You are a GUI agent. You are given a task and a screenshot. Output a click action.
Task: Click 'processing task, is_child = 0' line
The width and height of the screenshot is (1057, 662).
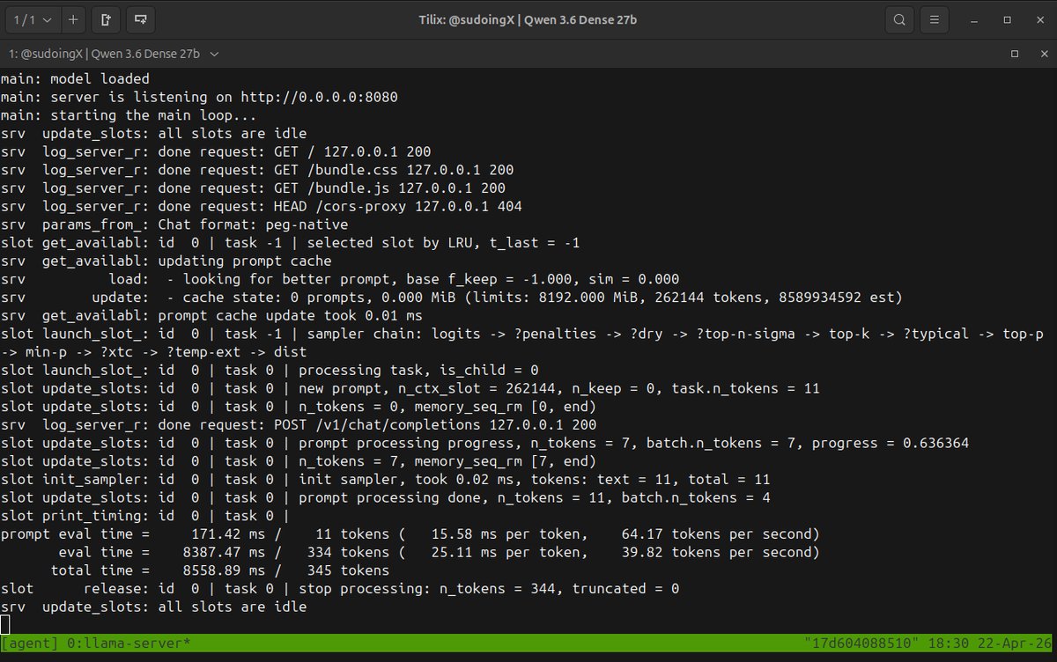tap(270, 370)
